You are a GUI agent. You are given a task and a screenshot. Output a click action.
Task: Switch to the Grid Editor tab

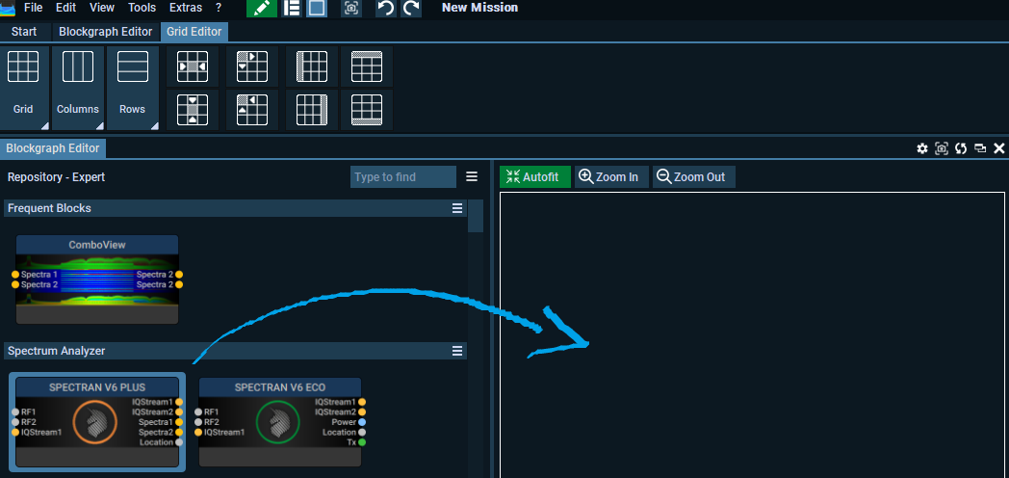tap(194, 32)
